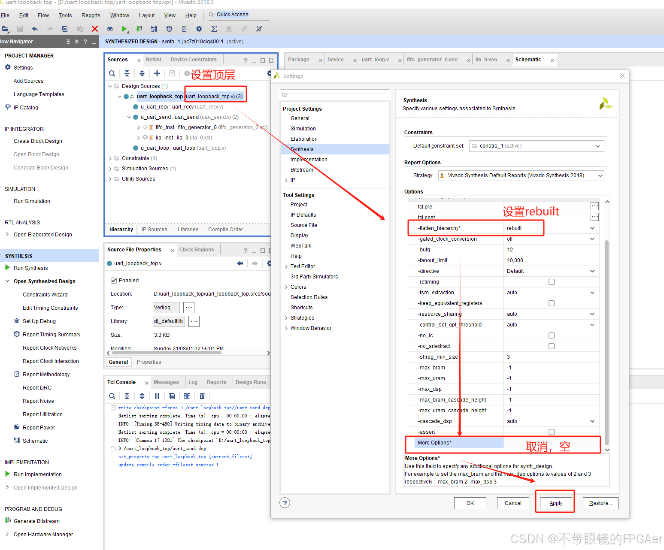Expand fifo_inst fifo_generator_0 tree node

(x=139, y=127)
